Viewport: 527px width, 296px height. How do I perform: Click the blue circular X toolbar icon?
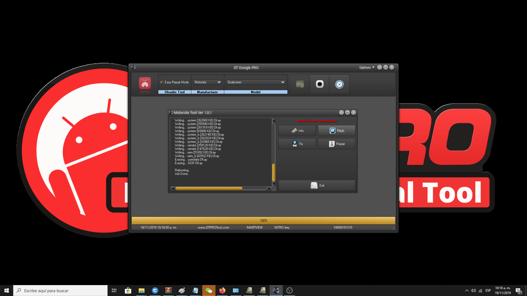[x=339, y=84]
